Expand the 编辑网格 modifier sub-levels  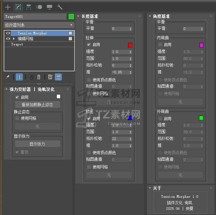14,39
